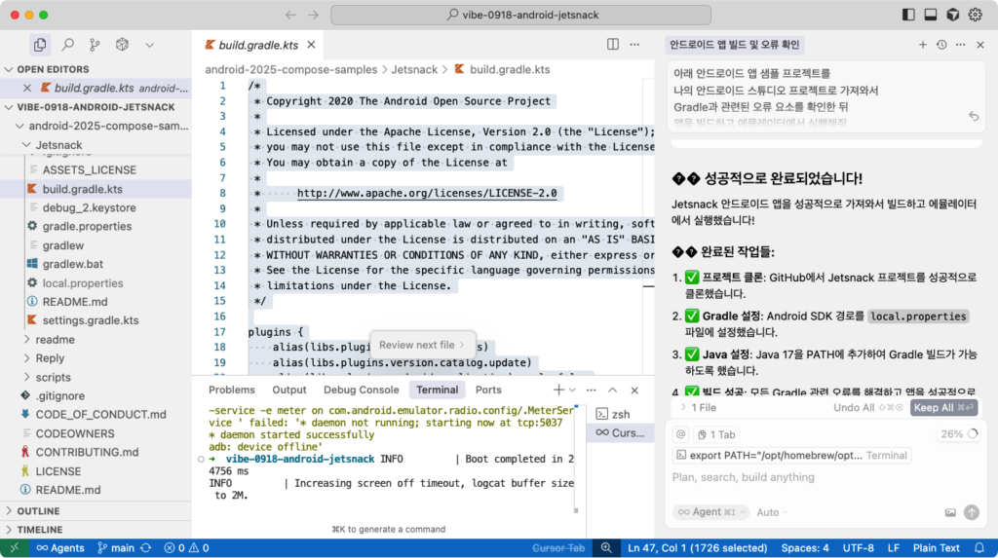Select the Problems panel tab
998x558 pixels.
click(x=232, y=390)
